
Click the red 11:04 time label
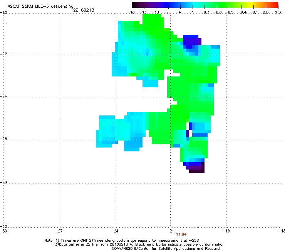pos(181,234)
